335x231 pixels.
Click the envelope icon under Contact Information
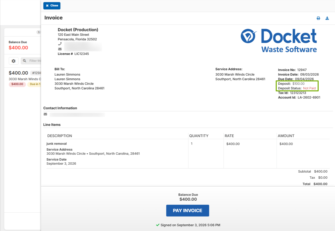coord(45,114)
